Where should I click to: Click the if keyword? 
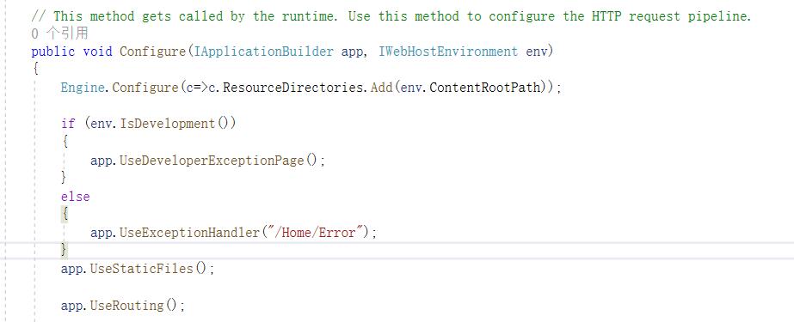68,124
